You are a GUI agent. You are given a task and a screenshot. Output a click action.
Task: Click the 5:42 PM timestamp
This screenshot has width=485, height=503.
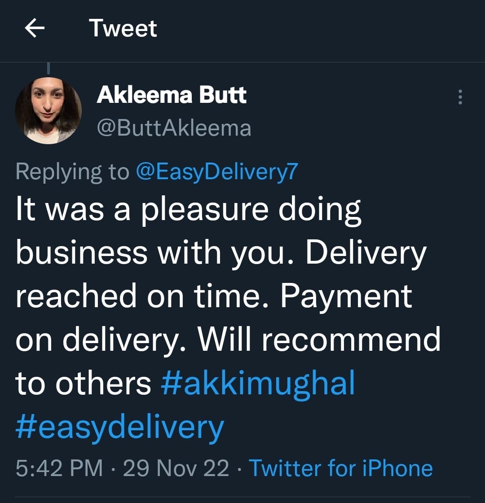click(59, 468)
